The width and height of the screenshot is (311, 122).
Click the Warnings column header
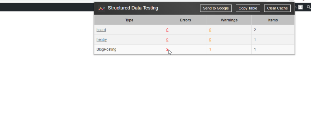(229, 20)
